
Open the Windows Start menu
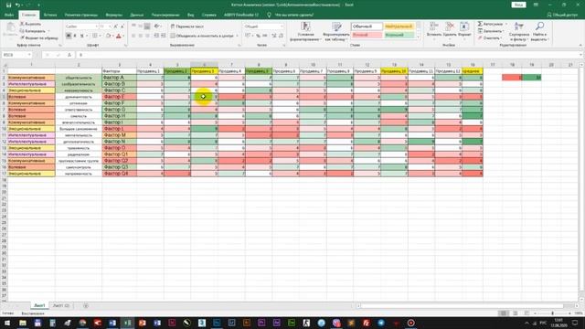7,323
